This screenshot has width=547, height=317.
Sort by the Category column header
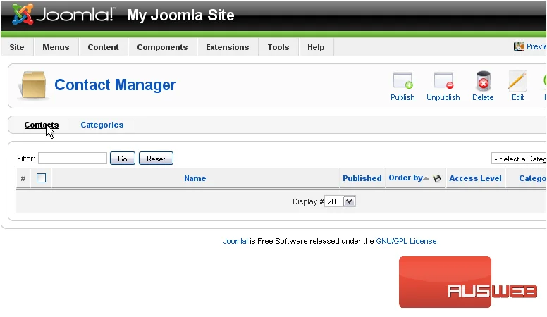[533, 178]
